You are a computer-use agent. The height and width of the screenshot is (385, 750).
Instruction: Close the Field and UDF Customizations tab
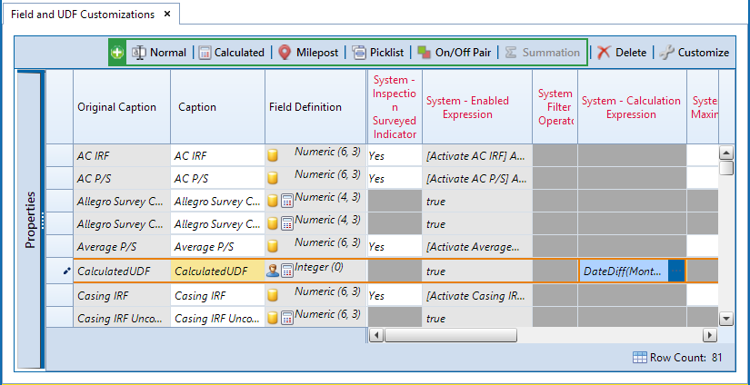click(x=167, y=14)
